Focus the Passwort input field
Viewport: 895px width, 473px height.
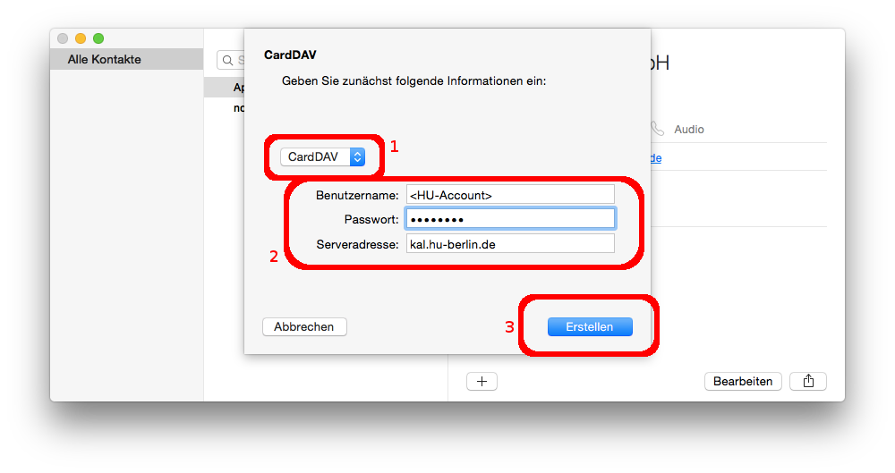[x=510, y=219]
